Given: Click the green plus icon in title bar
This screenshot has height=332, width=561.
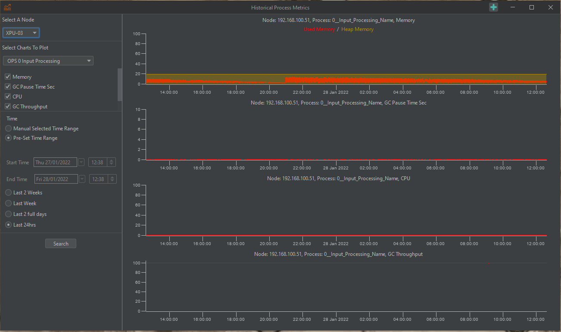Looking at the screenshot, I should point(493,7).
